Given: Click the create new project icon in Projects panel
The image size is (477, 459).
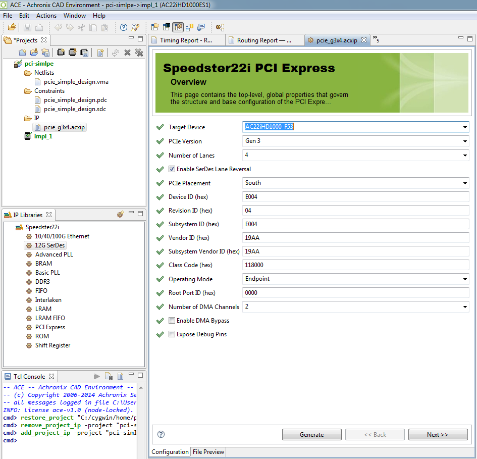Looking at the screenshot, I should pos(22,53).
